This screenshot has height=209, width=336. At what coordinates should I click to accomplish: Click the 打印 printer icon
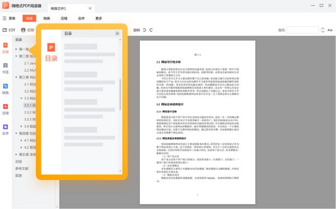coord(23,30)
